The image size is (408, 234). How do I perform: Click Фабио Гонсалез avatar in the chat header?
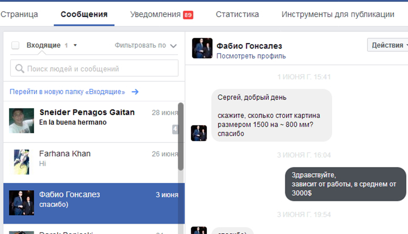tap(202, 48)
